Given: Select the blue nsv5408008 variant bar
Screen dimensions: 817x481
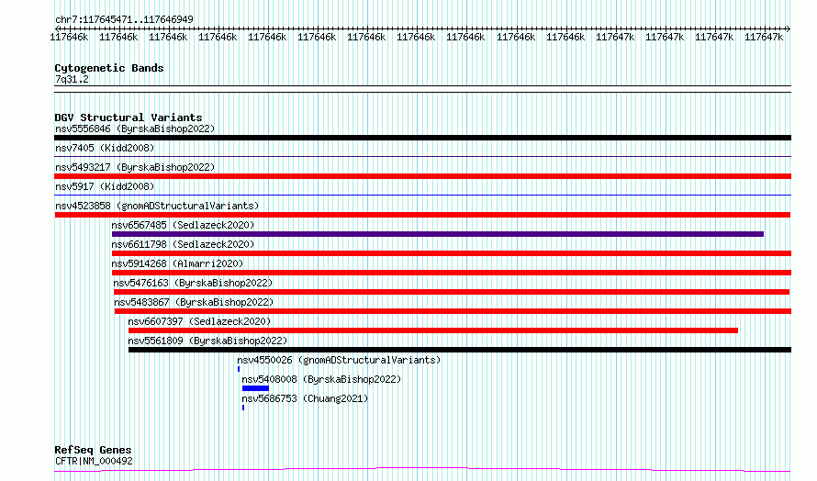Looking at the screenshot, I should click(x=255, y=388).
